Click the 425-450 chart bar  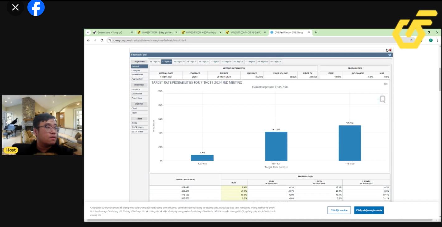(202, 158)
